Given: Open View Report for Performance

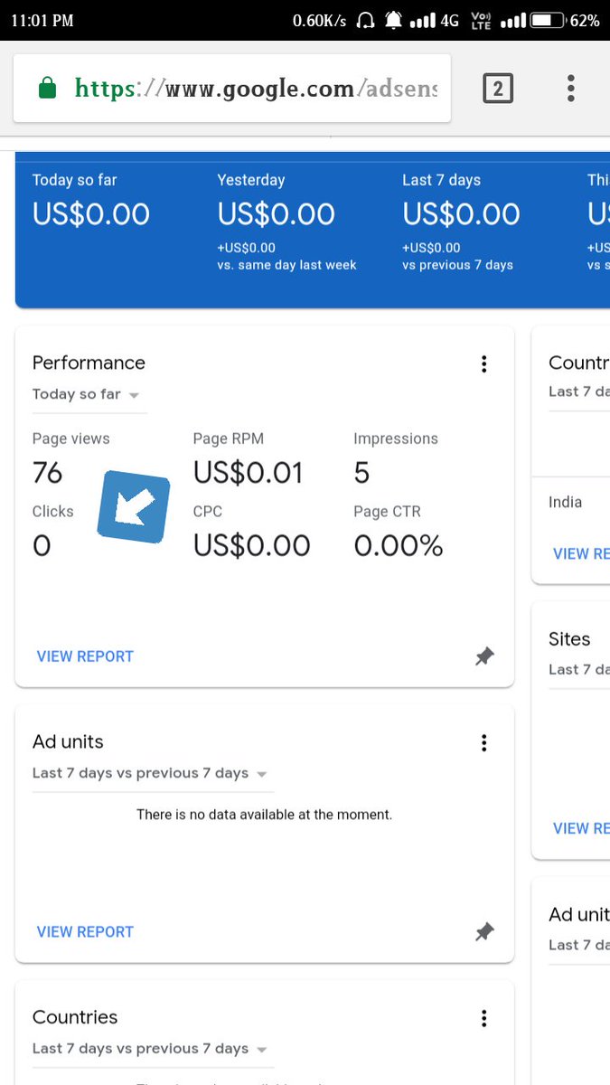Looking at the screenshot, I should pyautogui.click(x=85, y=656).
